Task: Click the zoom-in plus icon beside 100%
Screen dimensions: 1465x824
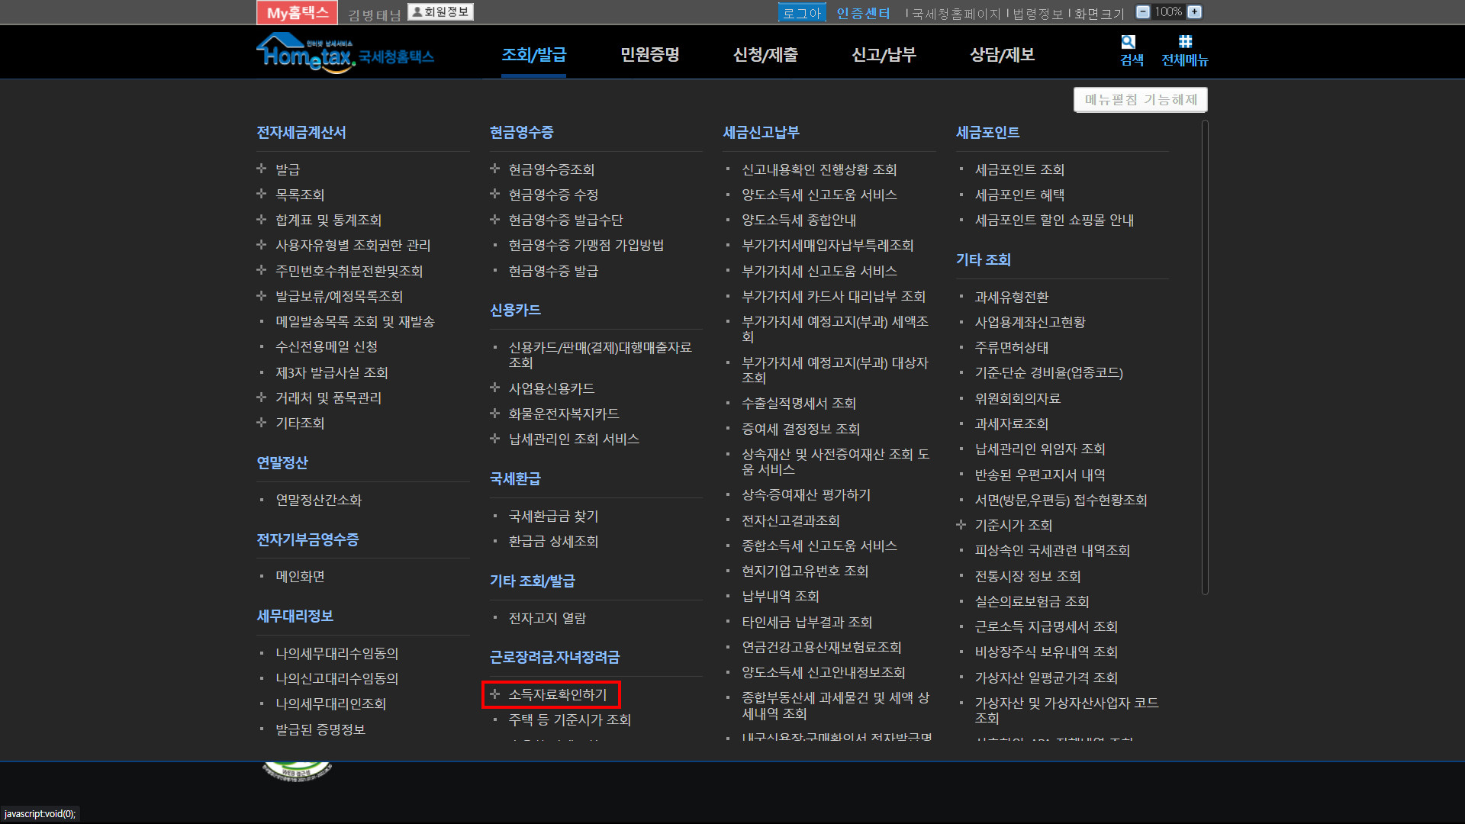Action: pyautogui.click(x=1195, y=12)
